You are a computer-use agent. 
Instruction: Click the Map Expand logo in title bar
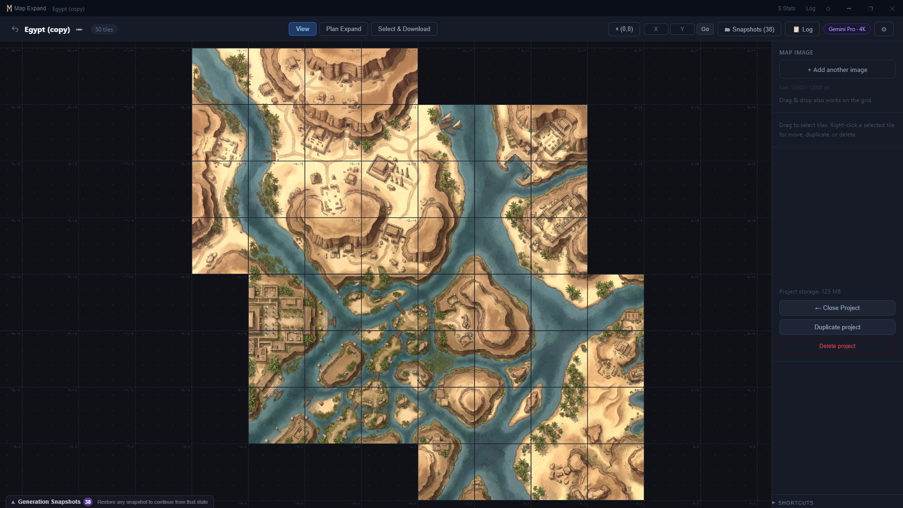coord(9,8)
